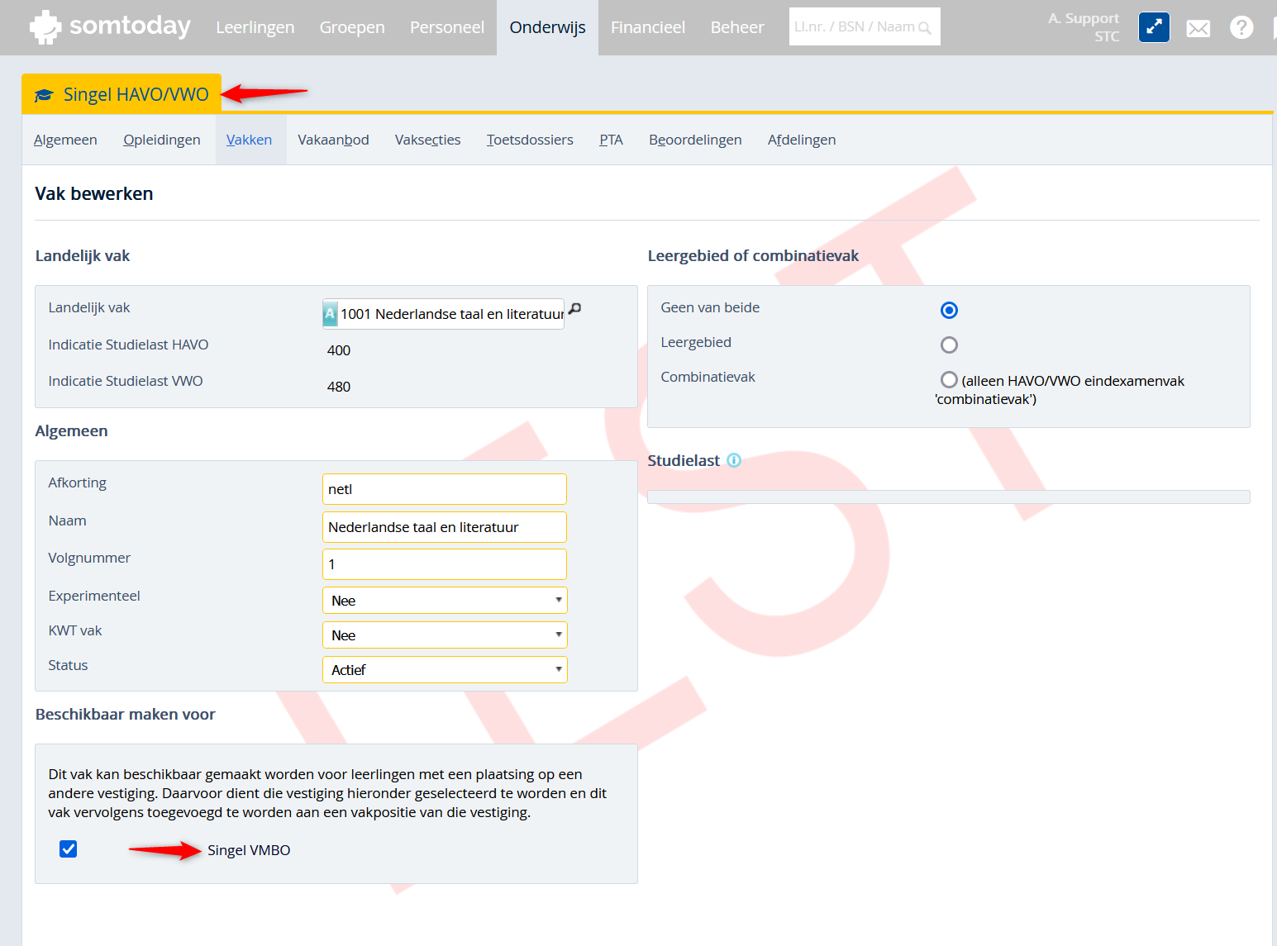Click the Landelijk vak input field
This screenshot has width=1277, height=946.
pyautogui.click(x=443, y=314)
